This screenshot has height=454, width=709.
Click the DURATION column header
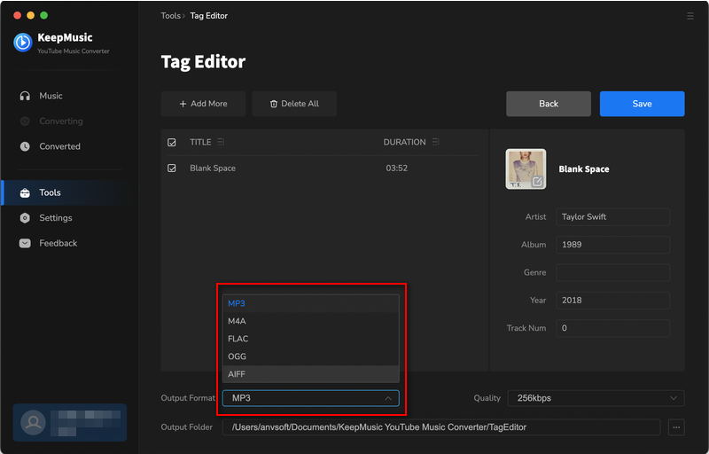click(x=405, y=142)
